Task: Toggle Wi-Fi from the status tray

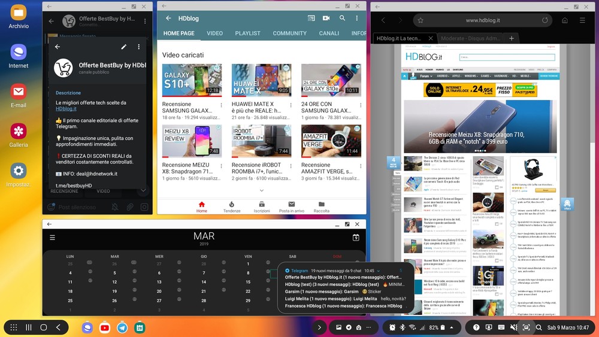Action: [412, 327]
